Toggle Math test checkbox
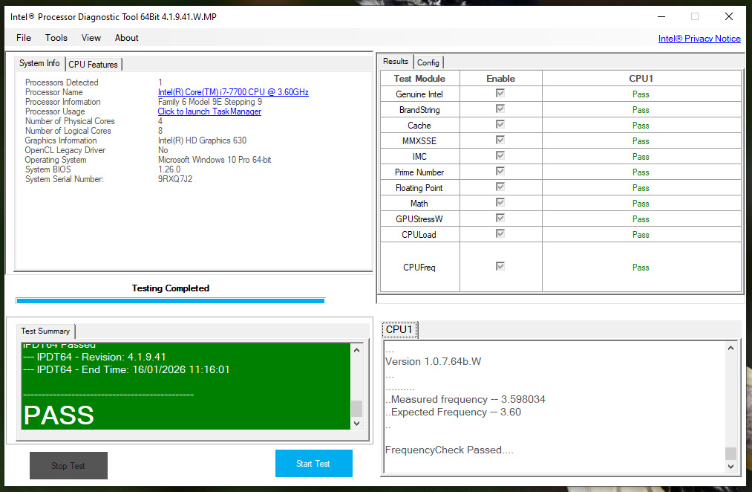This screenshot has width=752, height=492. (500, 203)
